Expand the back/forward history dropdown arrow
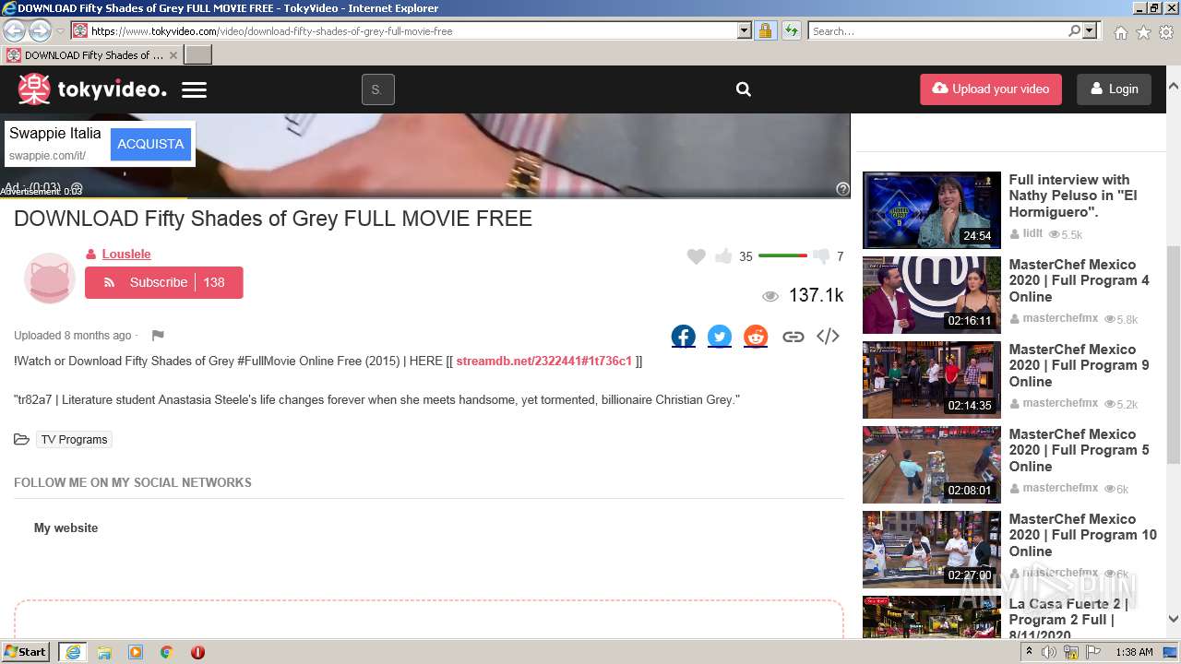 pyautogui.click(x=60, y=31)
